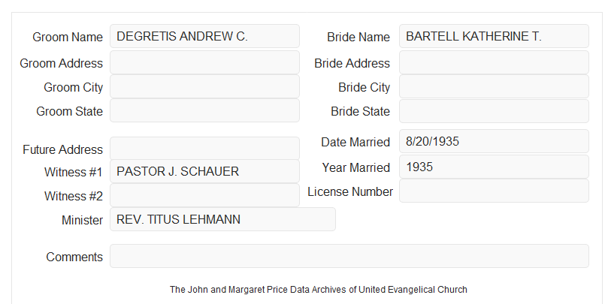Click inside the Bride City field

[x=494, y=86]
